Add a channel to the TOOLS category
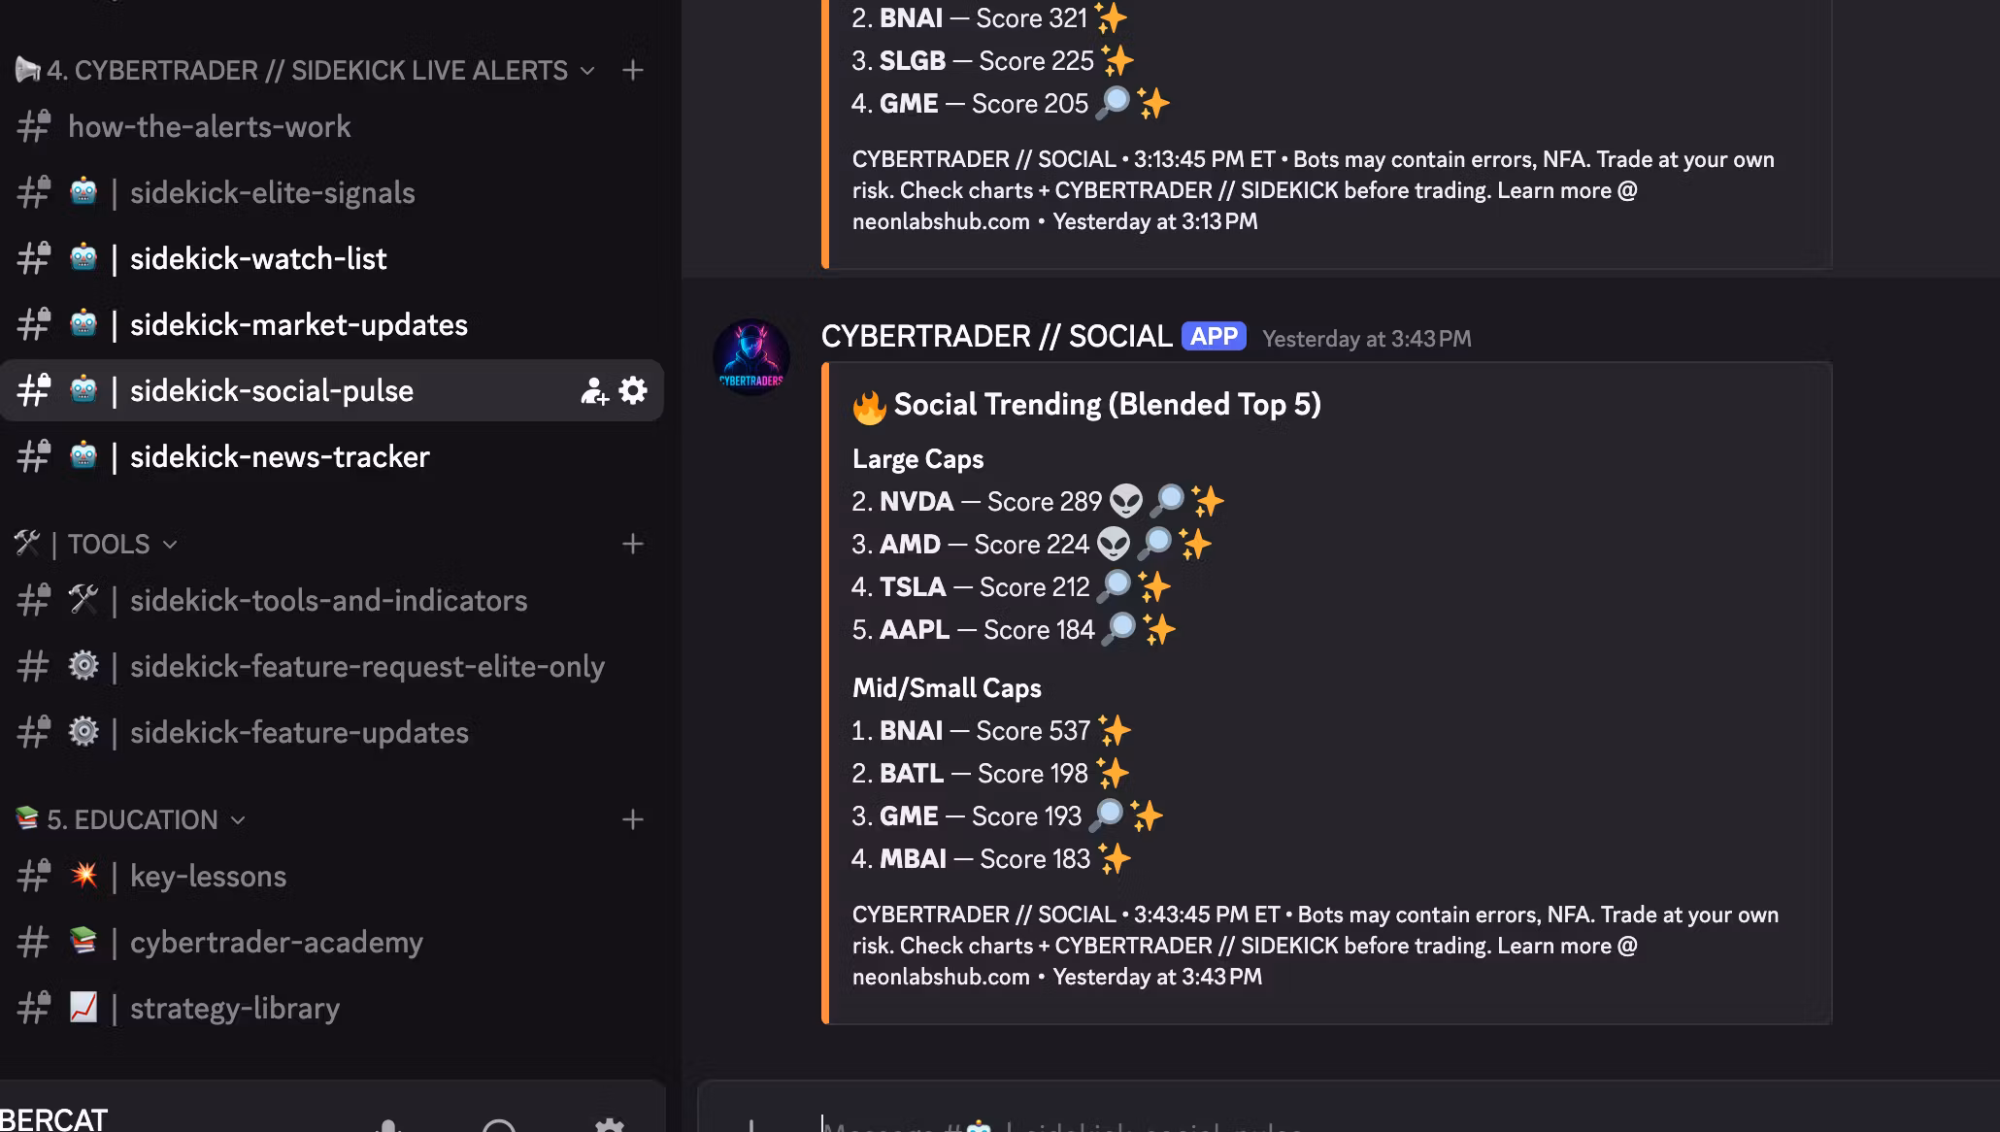This screenshot has width=2000, height=1132. click(633, 544)
